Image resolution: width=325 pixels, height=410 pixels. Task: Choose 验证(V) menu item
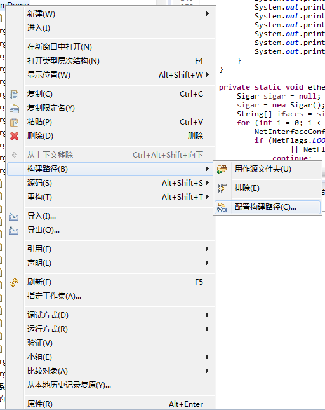click(112, 343)
